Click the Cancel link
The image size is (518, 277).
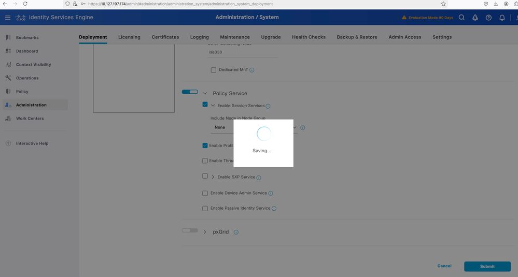click(x=444, y=266)
